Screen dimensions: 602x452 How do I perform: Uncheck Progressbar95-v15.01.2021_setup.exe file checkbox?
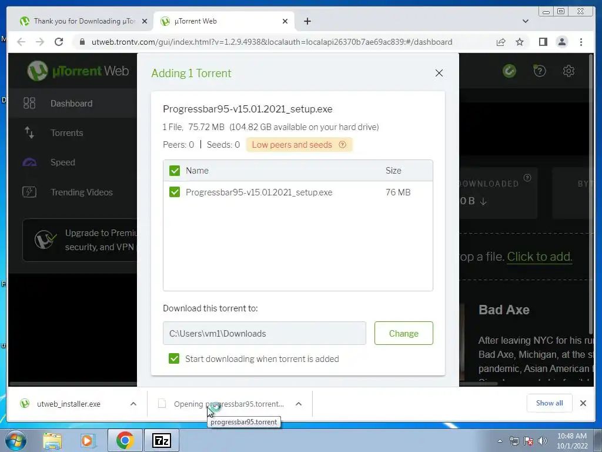(174, 192)
